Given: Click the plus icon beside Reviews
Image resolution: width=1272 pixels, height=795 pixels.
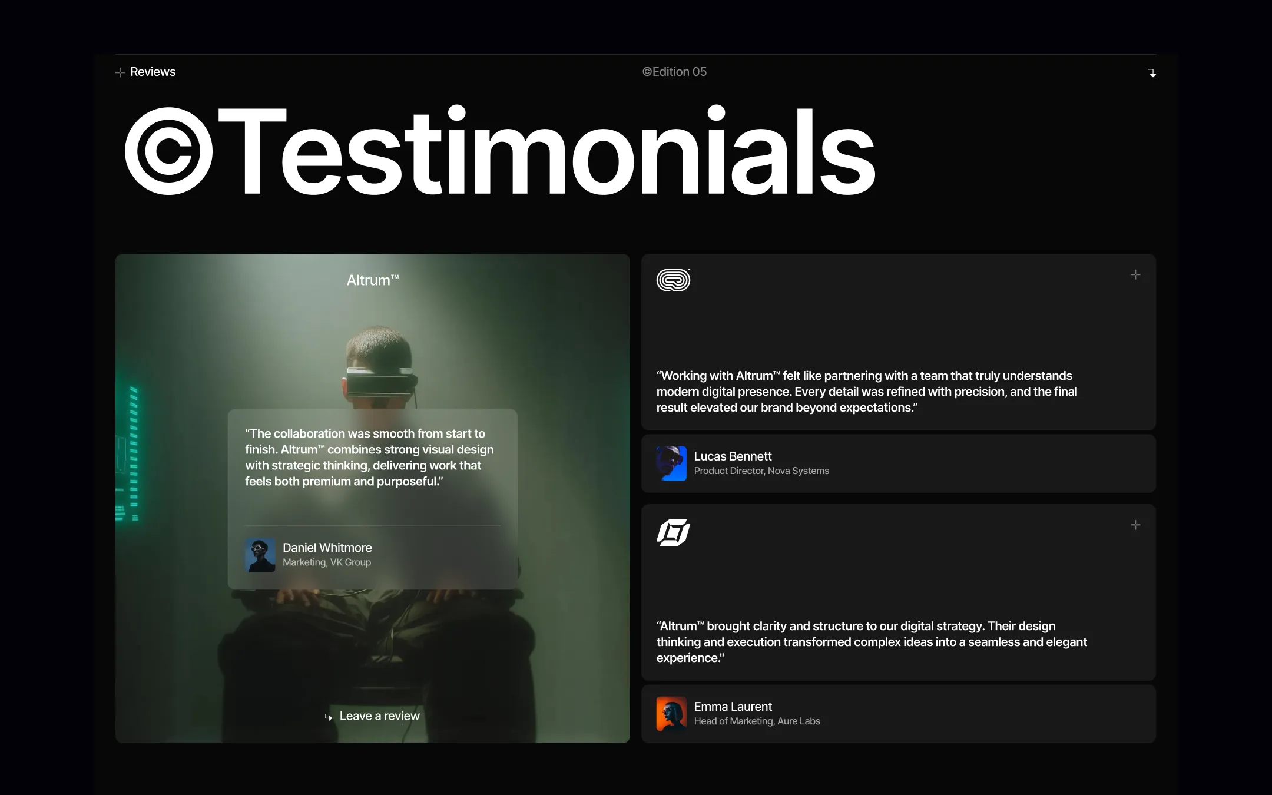Looking at the screenshot, I should pos(120,72).
